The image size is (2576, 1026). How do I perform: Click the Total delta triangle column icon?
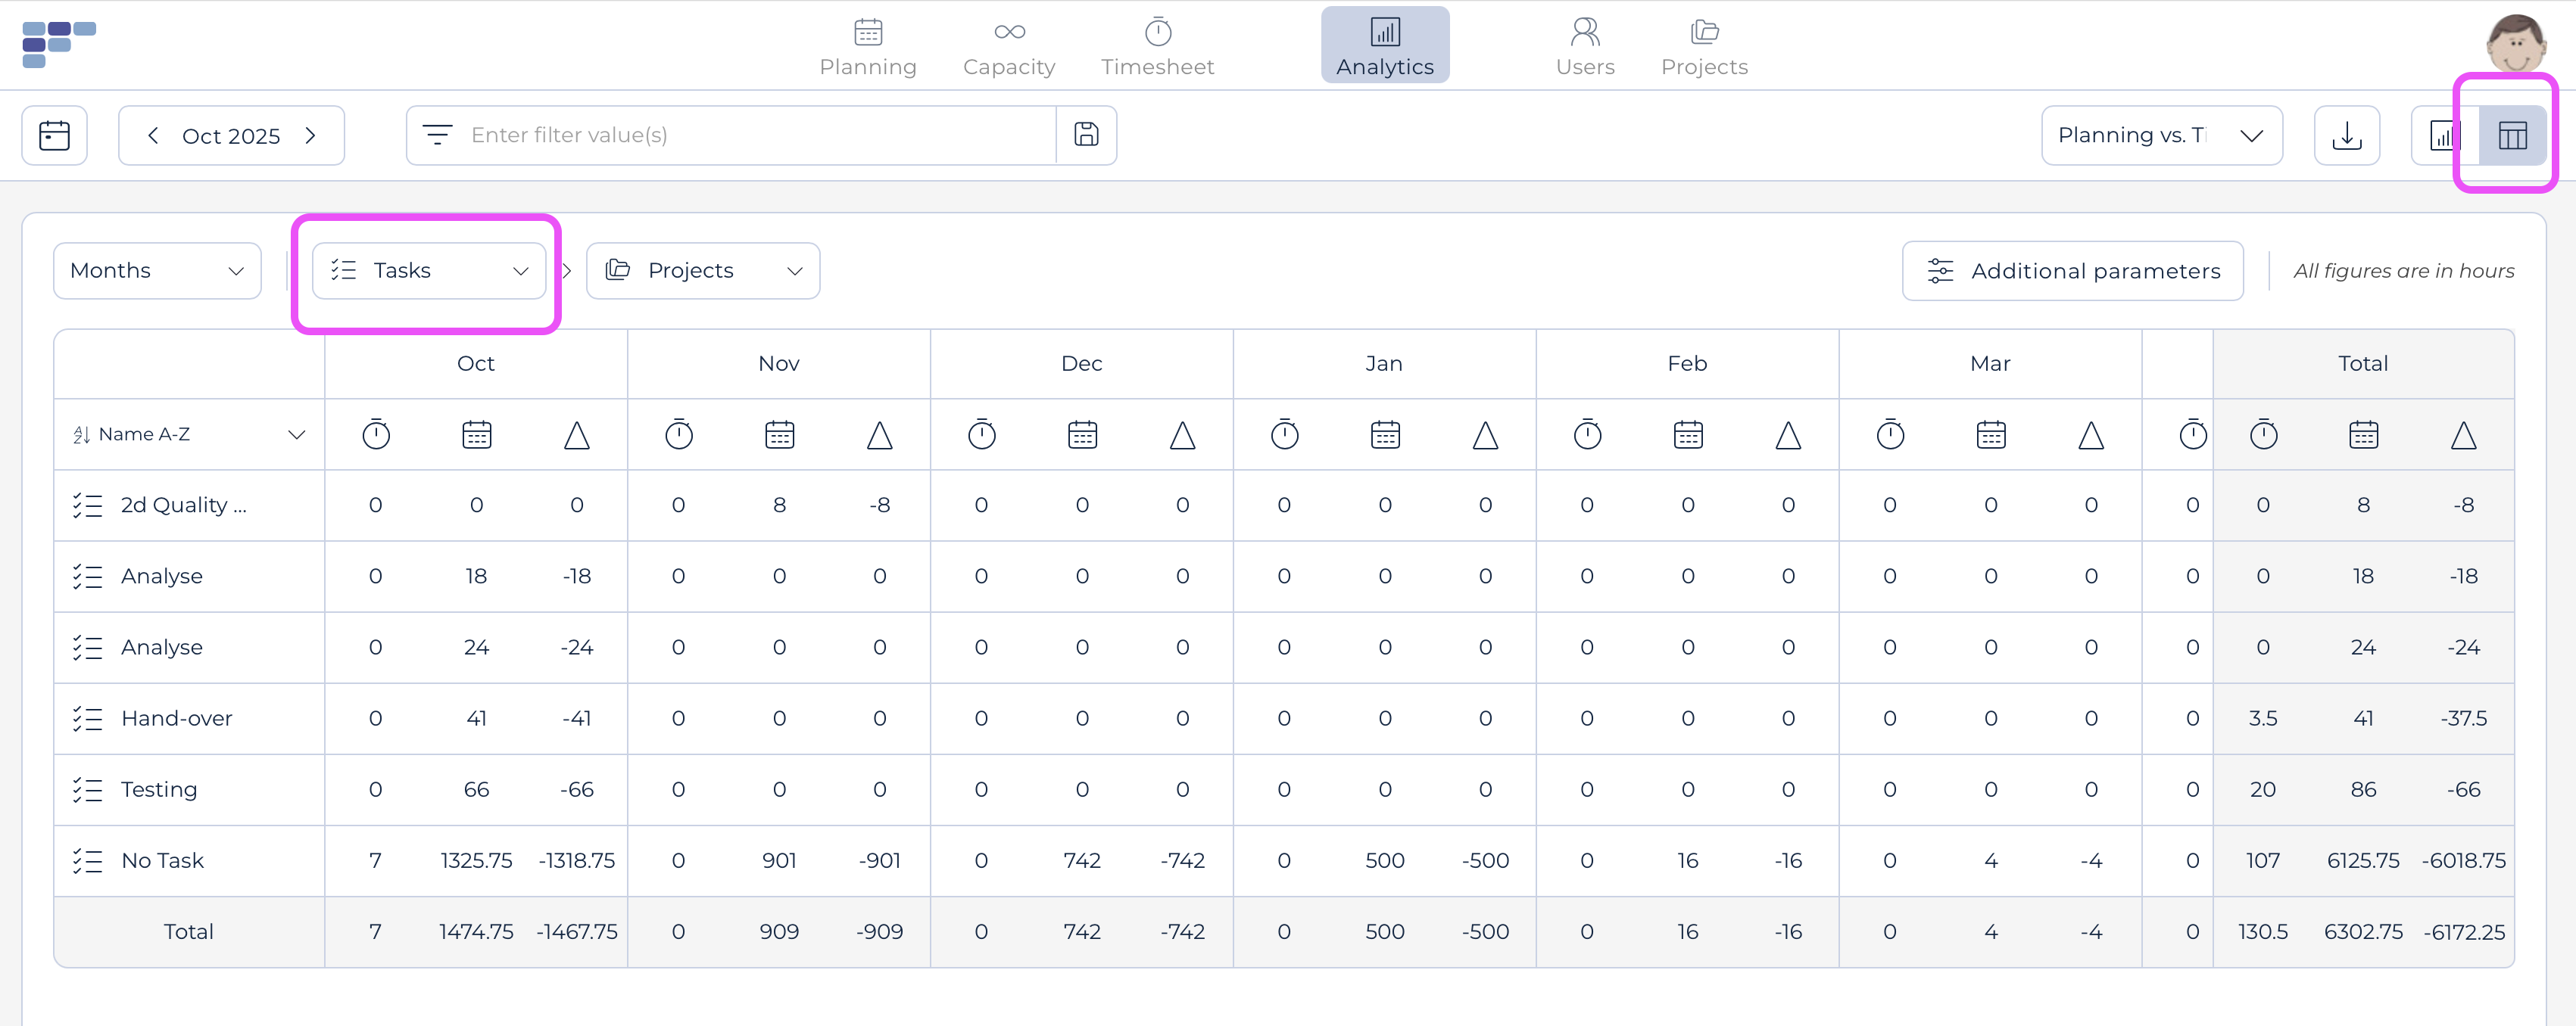(x=2463, y=434)
